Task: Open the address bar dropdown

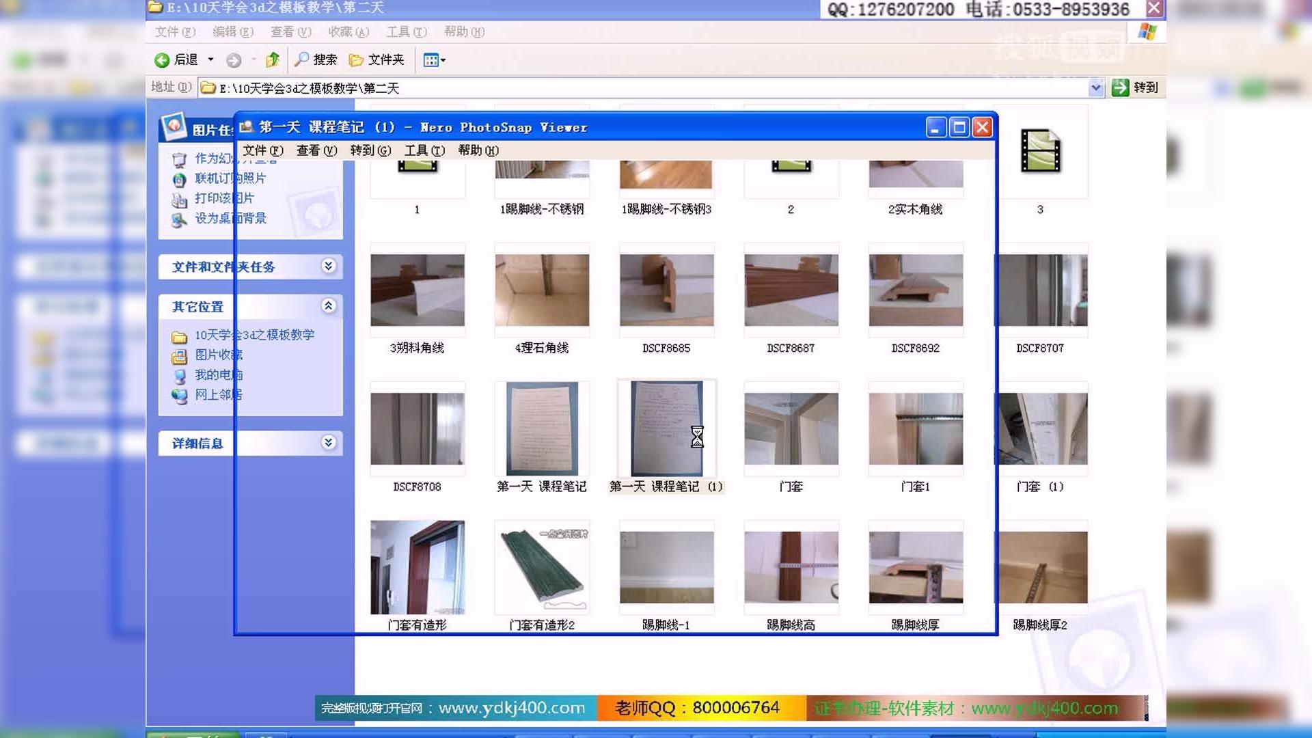Action: 1097,87
